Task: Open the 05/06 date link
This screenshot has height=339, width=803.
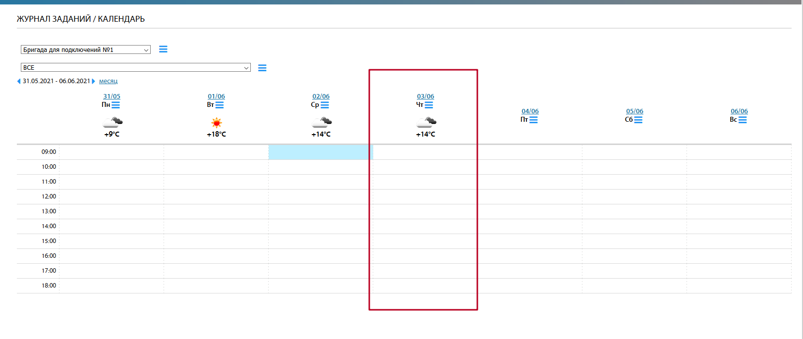Action: pyautogui.click(x=634, y=111)
